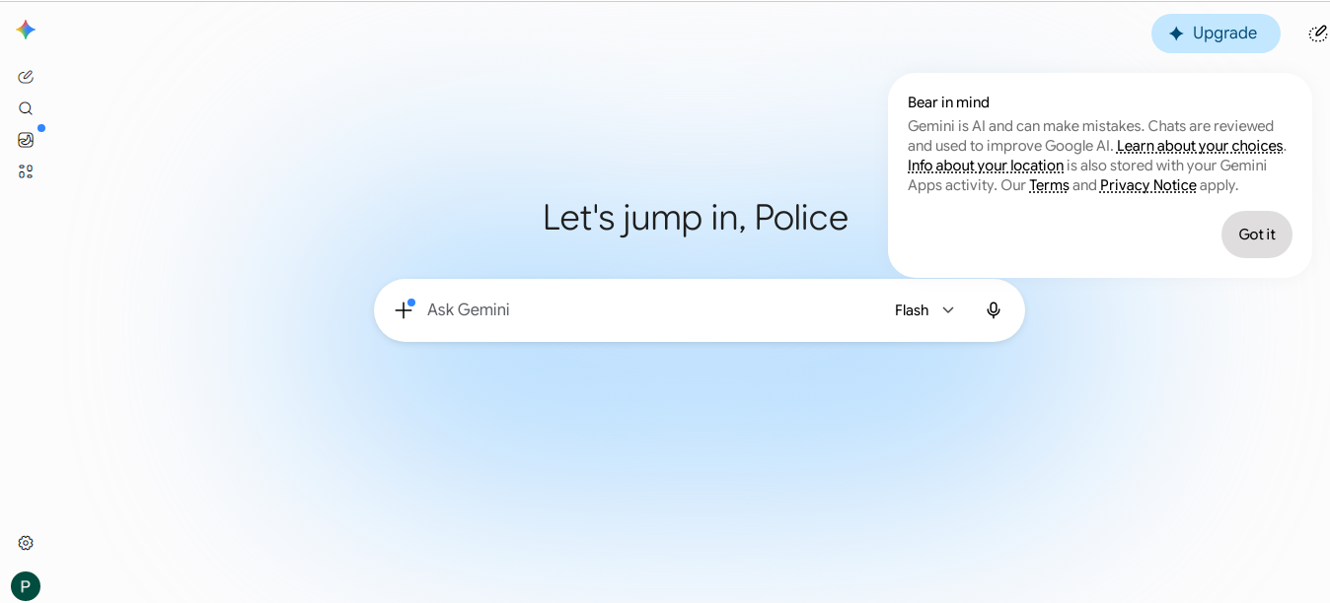Screen dimensions: 1330x603
Task: Open the Gems explore icon in the sidebar
Action: point(26,171)
